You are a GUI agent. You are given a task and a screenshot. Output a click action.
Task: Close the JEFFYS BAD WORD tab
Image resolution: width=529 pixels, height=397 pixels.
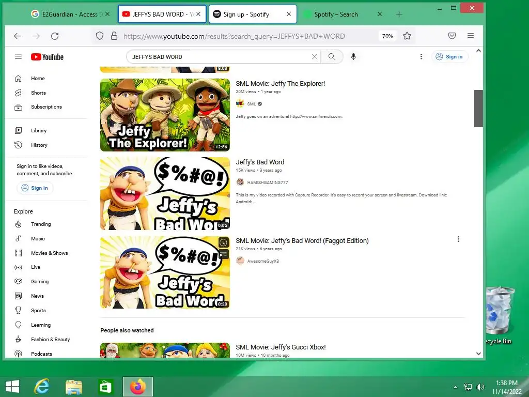click(x=198, y=14)
